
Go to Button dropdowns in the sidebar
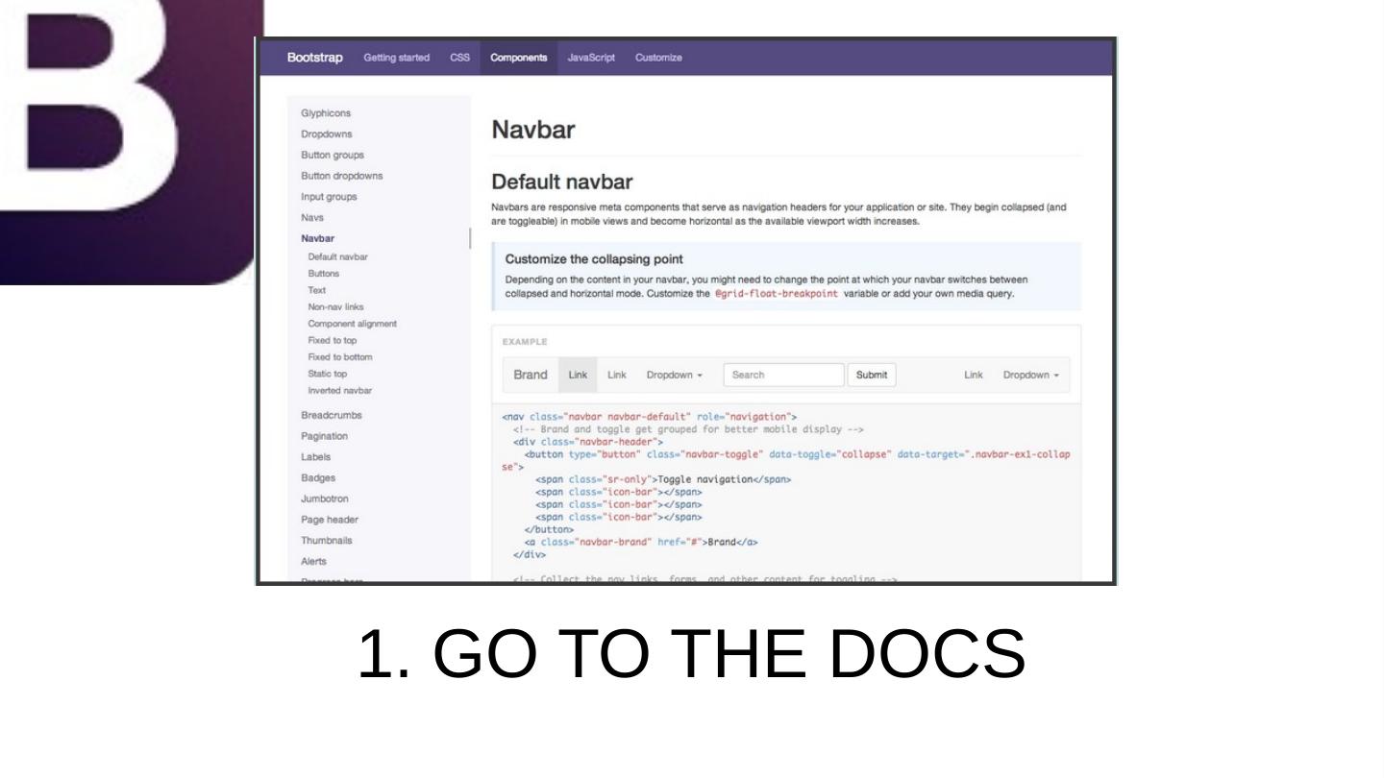pos(342,176)
